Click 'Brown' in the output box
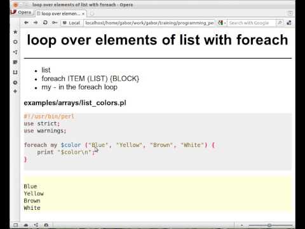Screen dimensions: 305x229 32,201
